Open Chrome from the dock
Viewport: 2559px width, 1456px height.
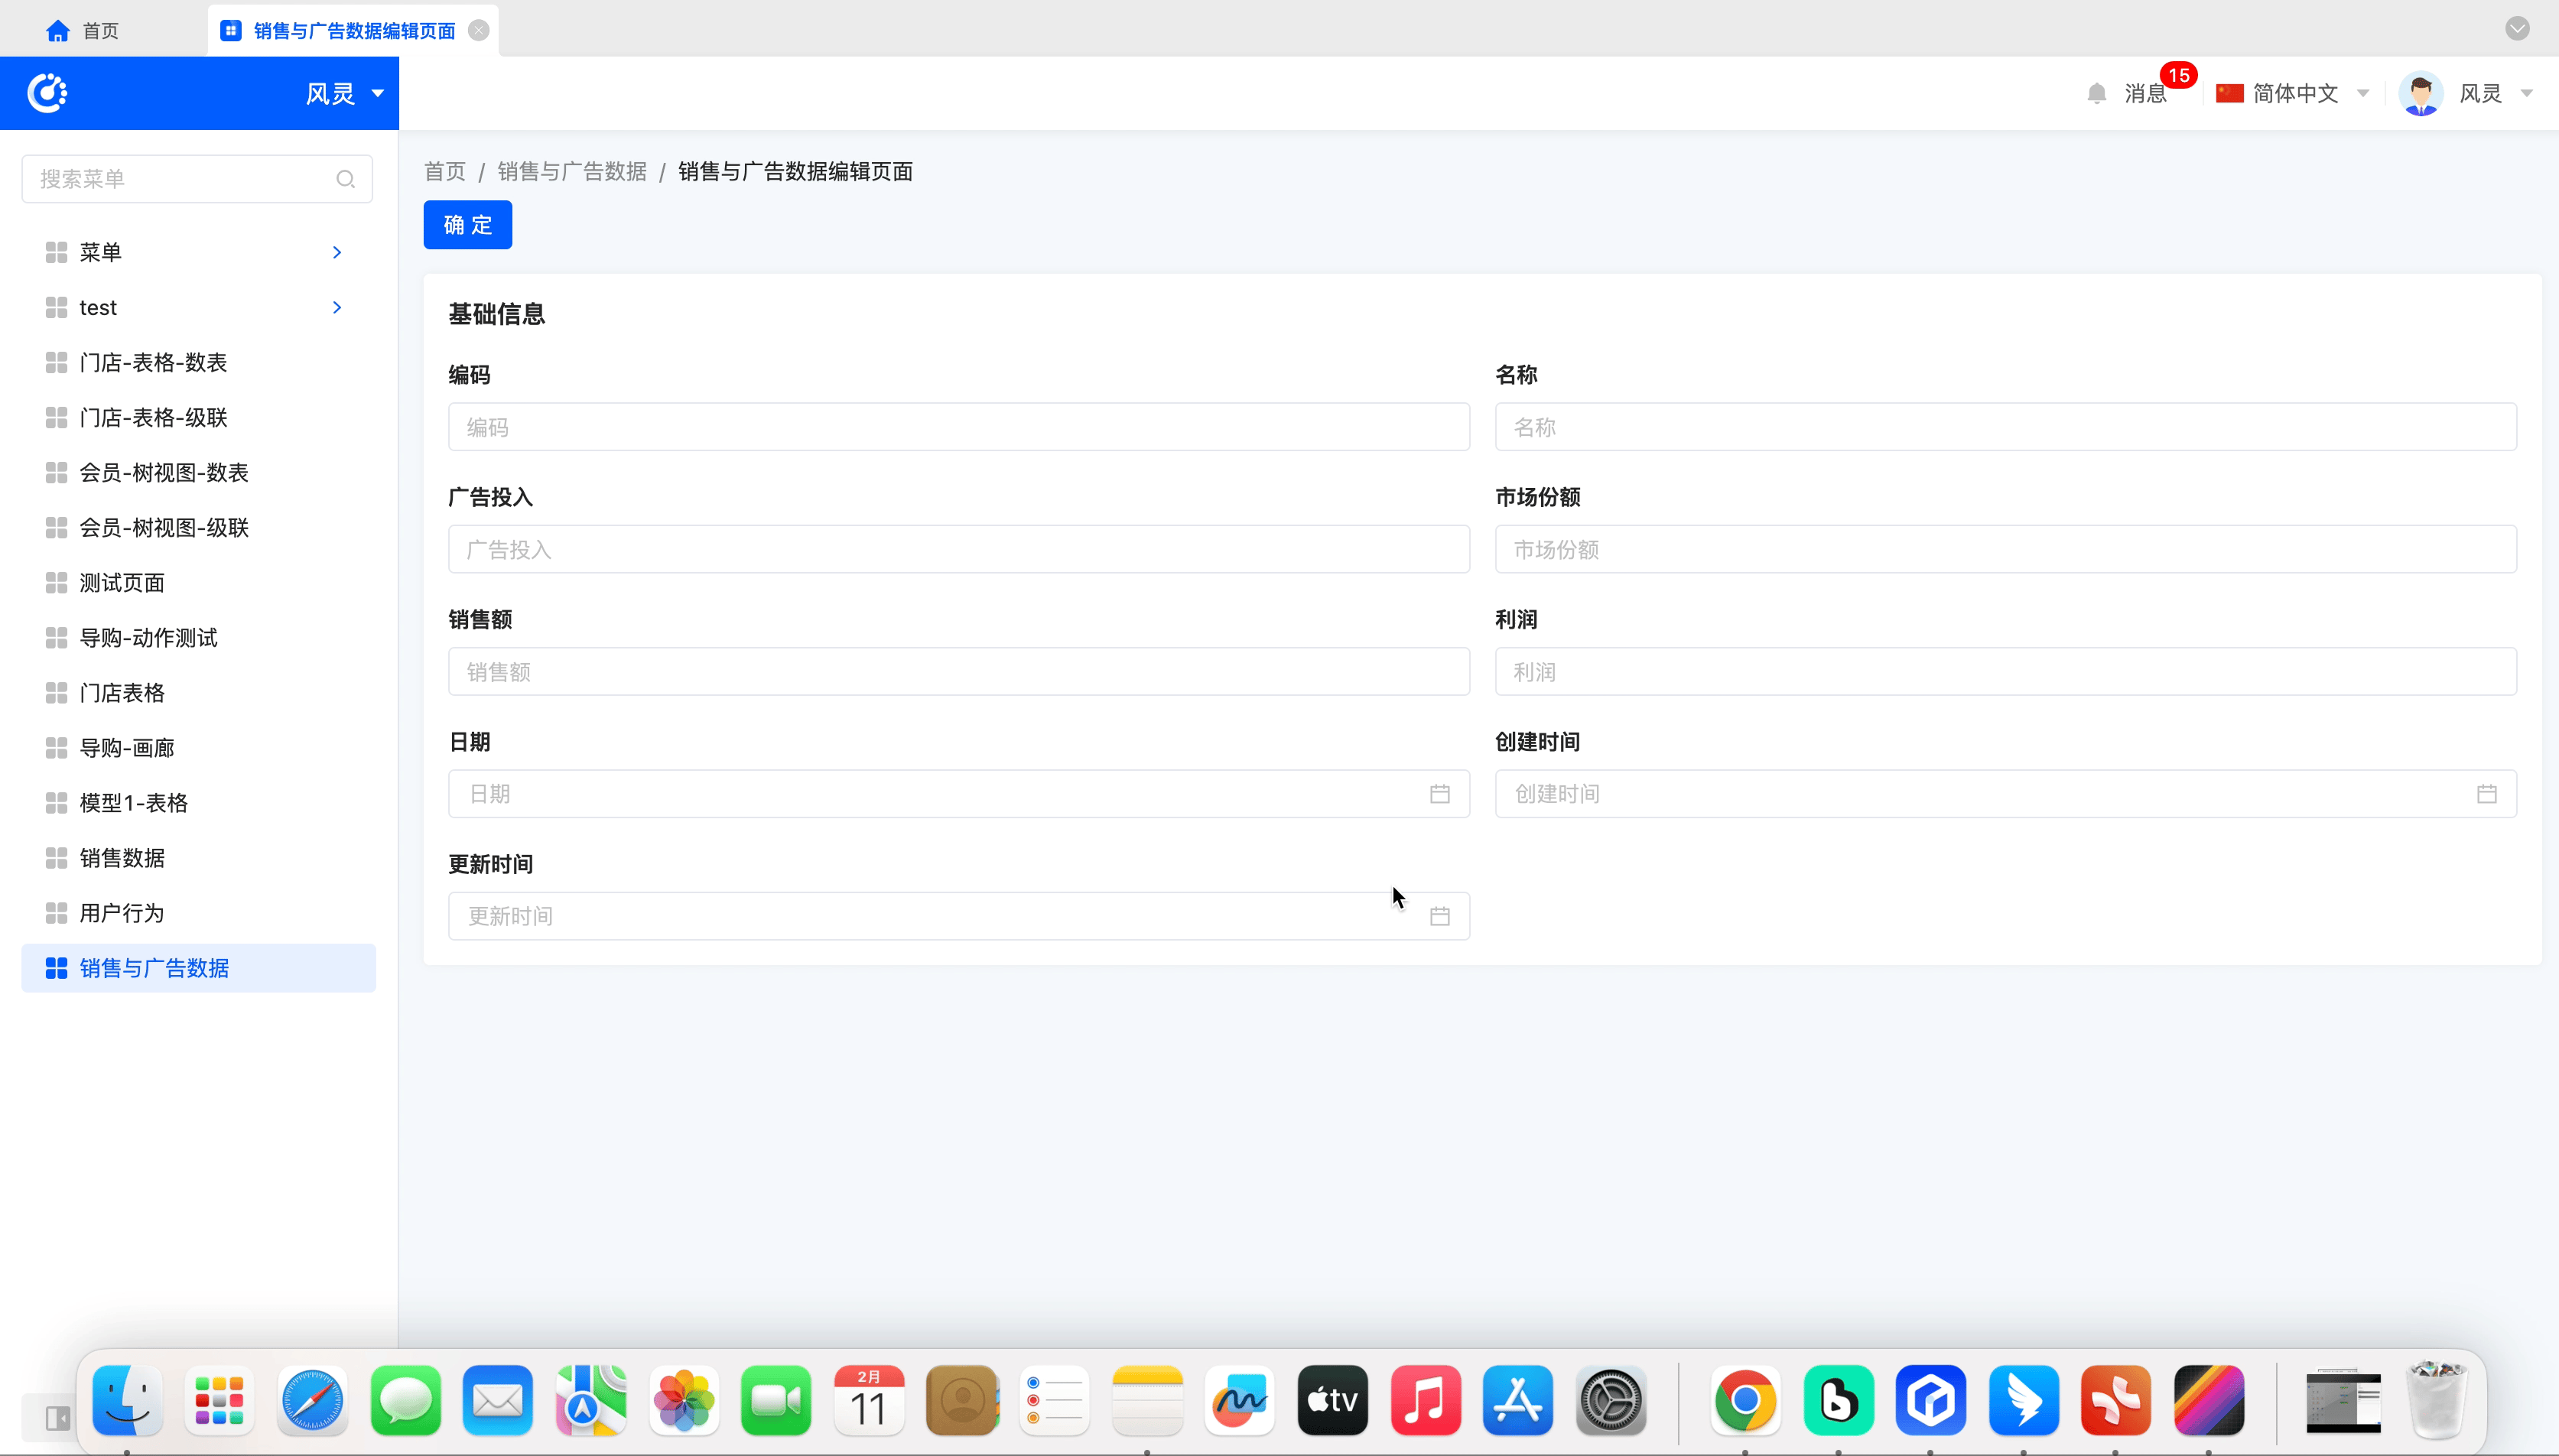tap(1745, 1400)
